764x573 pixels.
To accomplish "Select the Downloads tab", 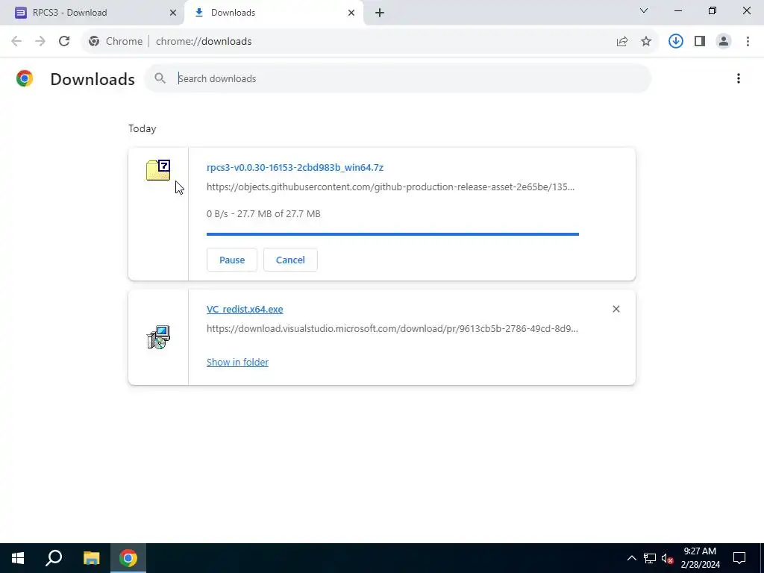I will 273,13.
